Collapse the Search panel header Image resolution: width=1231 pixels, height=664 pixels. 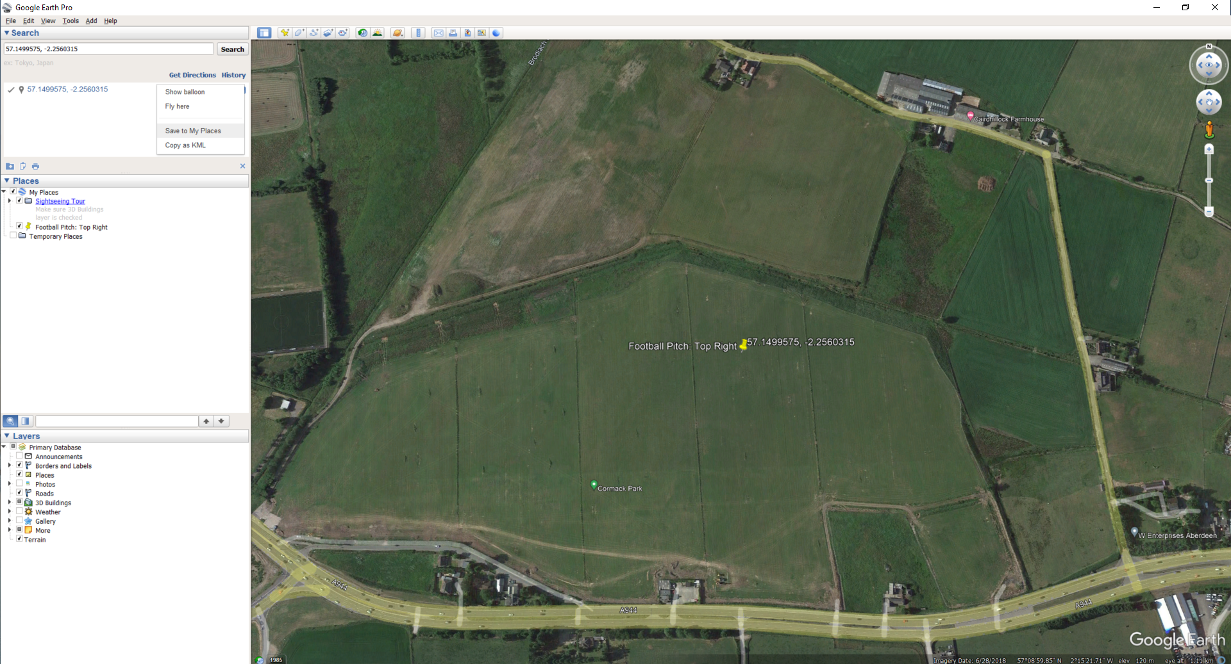(x=126, y=33)
